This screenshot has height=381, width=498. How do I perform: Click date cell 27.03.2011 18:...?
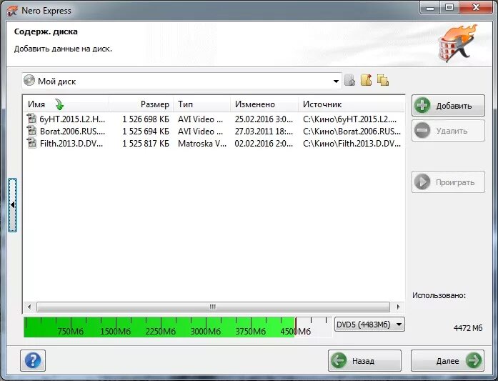click(264, 132)
